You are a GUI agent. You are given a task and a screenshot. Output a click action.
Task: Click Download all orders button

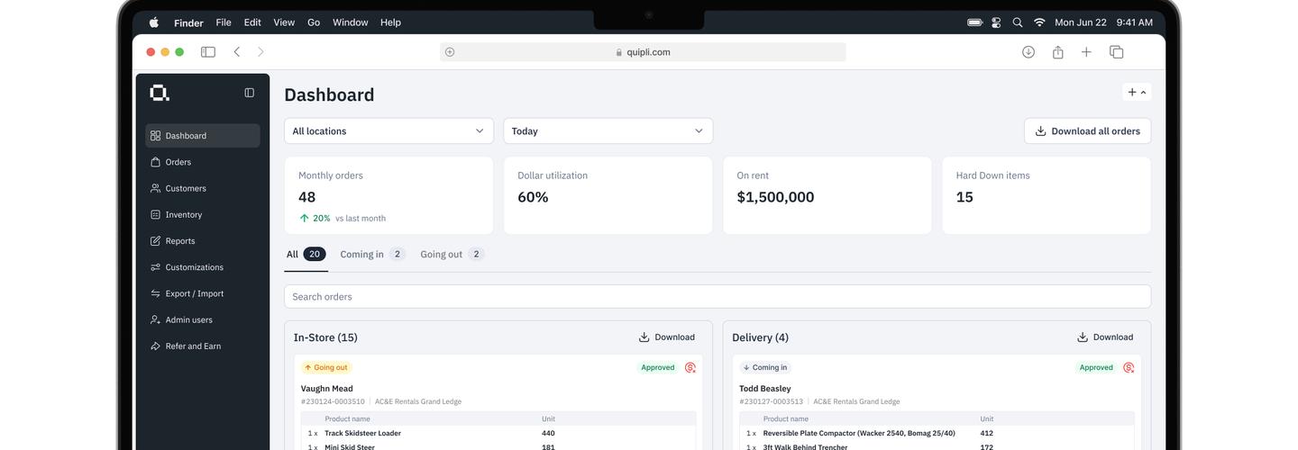[1087, 131]
